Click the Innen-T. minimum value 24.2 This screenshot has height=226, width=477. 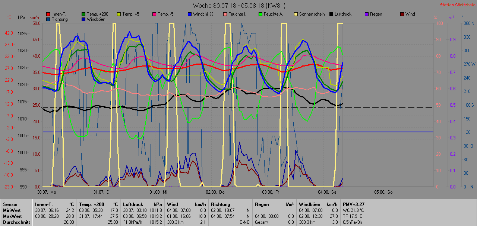click(70, 210)
